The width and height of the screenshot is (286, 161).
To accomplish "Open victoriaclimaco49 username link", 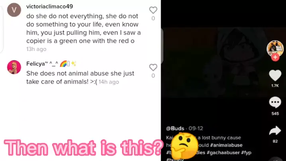I will pos(50,6).
